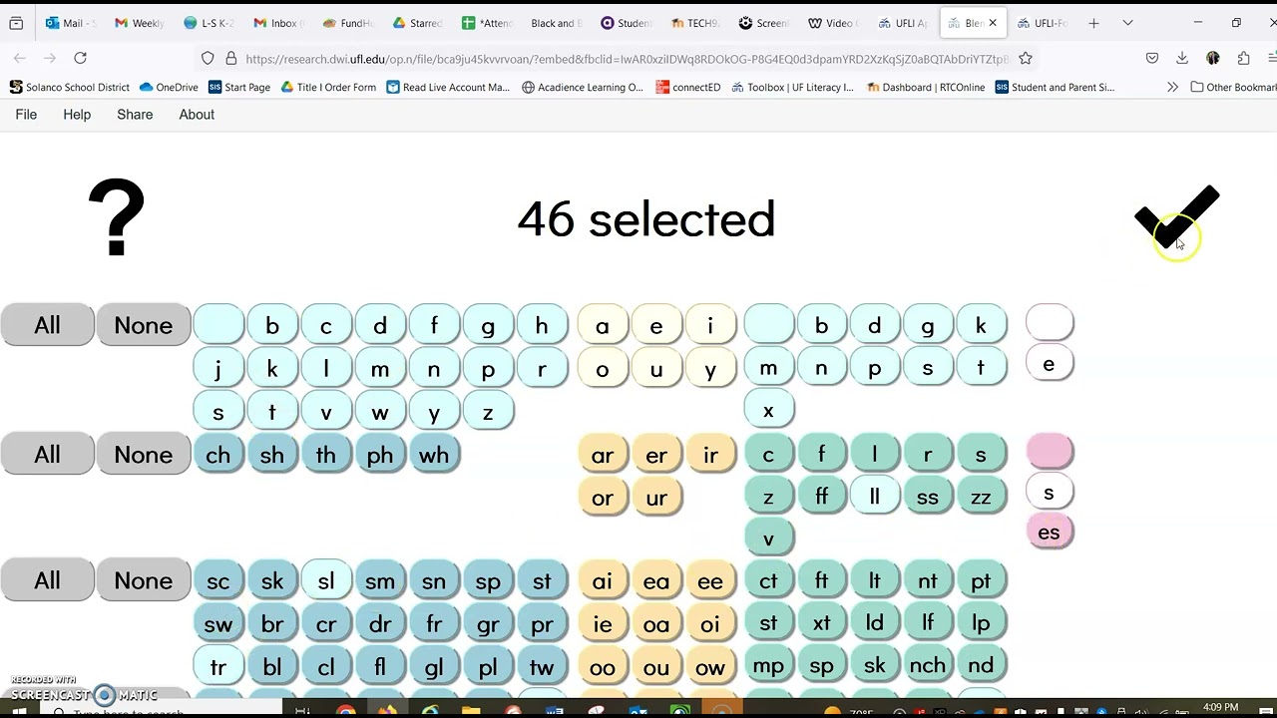
Task: Click None beside the single consonant row
Action: (x=144, y=325)
